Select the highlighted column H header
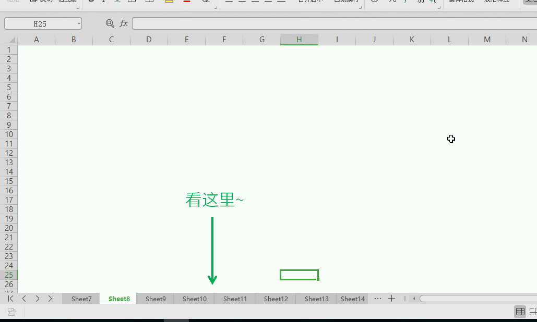 pyautogui.click(x=299, y=40)
